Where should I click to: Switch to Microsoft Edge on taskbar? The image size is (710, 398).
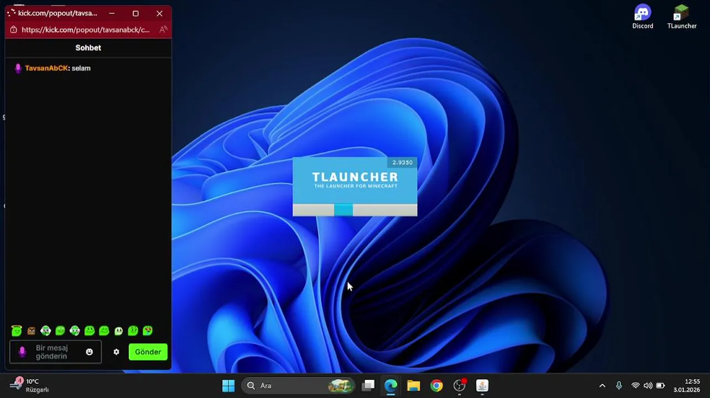(x=391, y=386)
